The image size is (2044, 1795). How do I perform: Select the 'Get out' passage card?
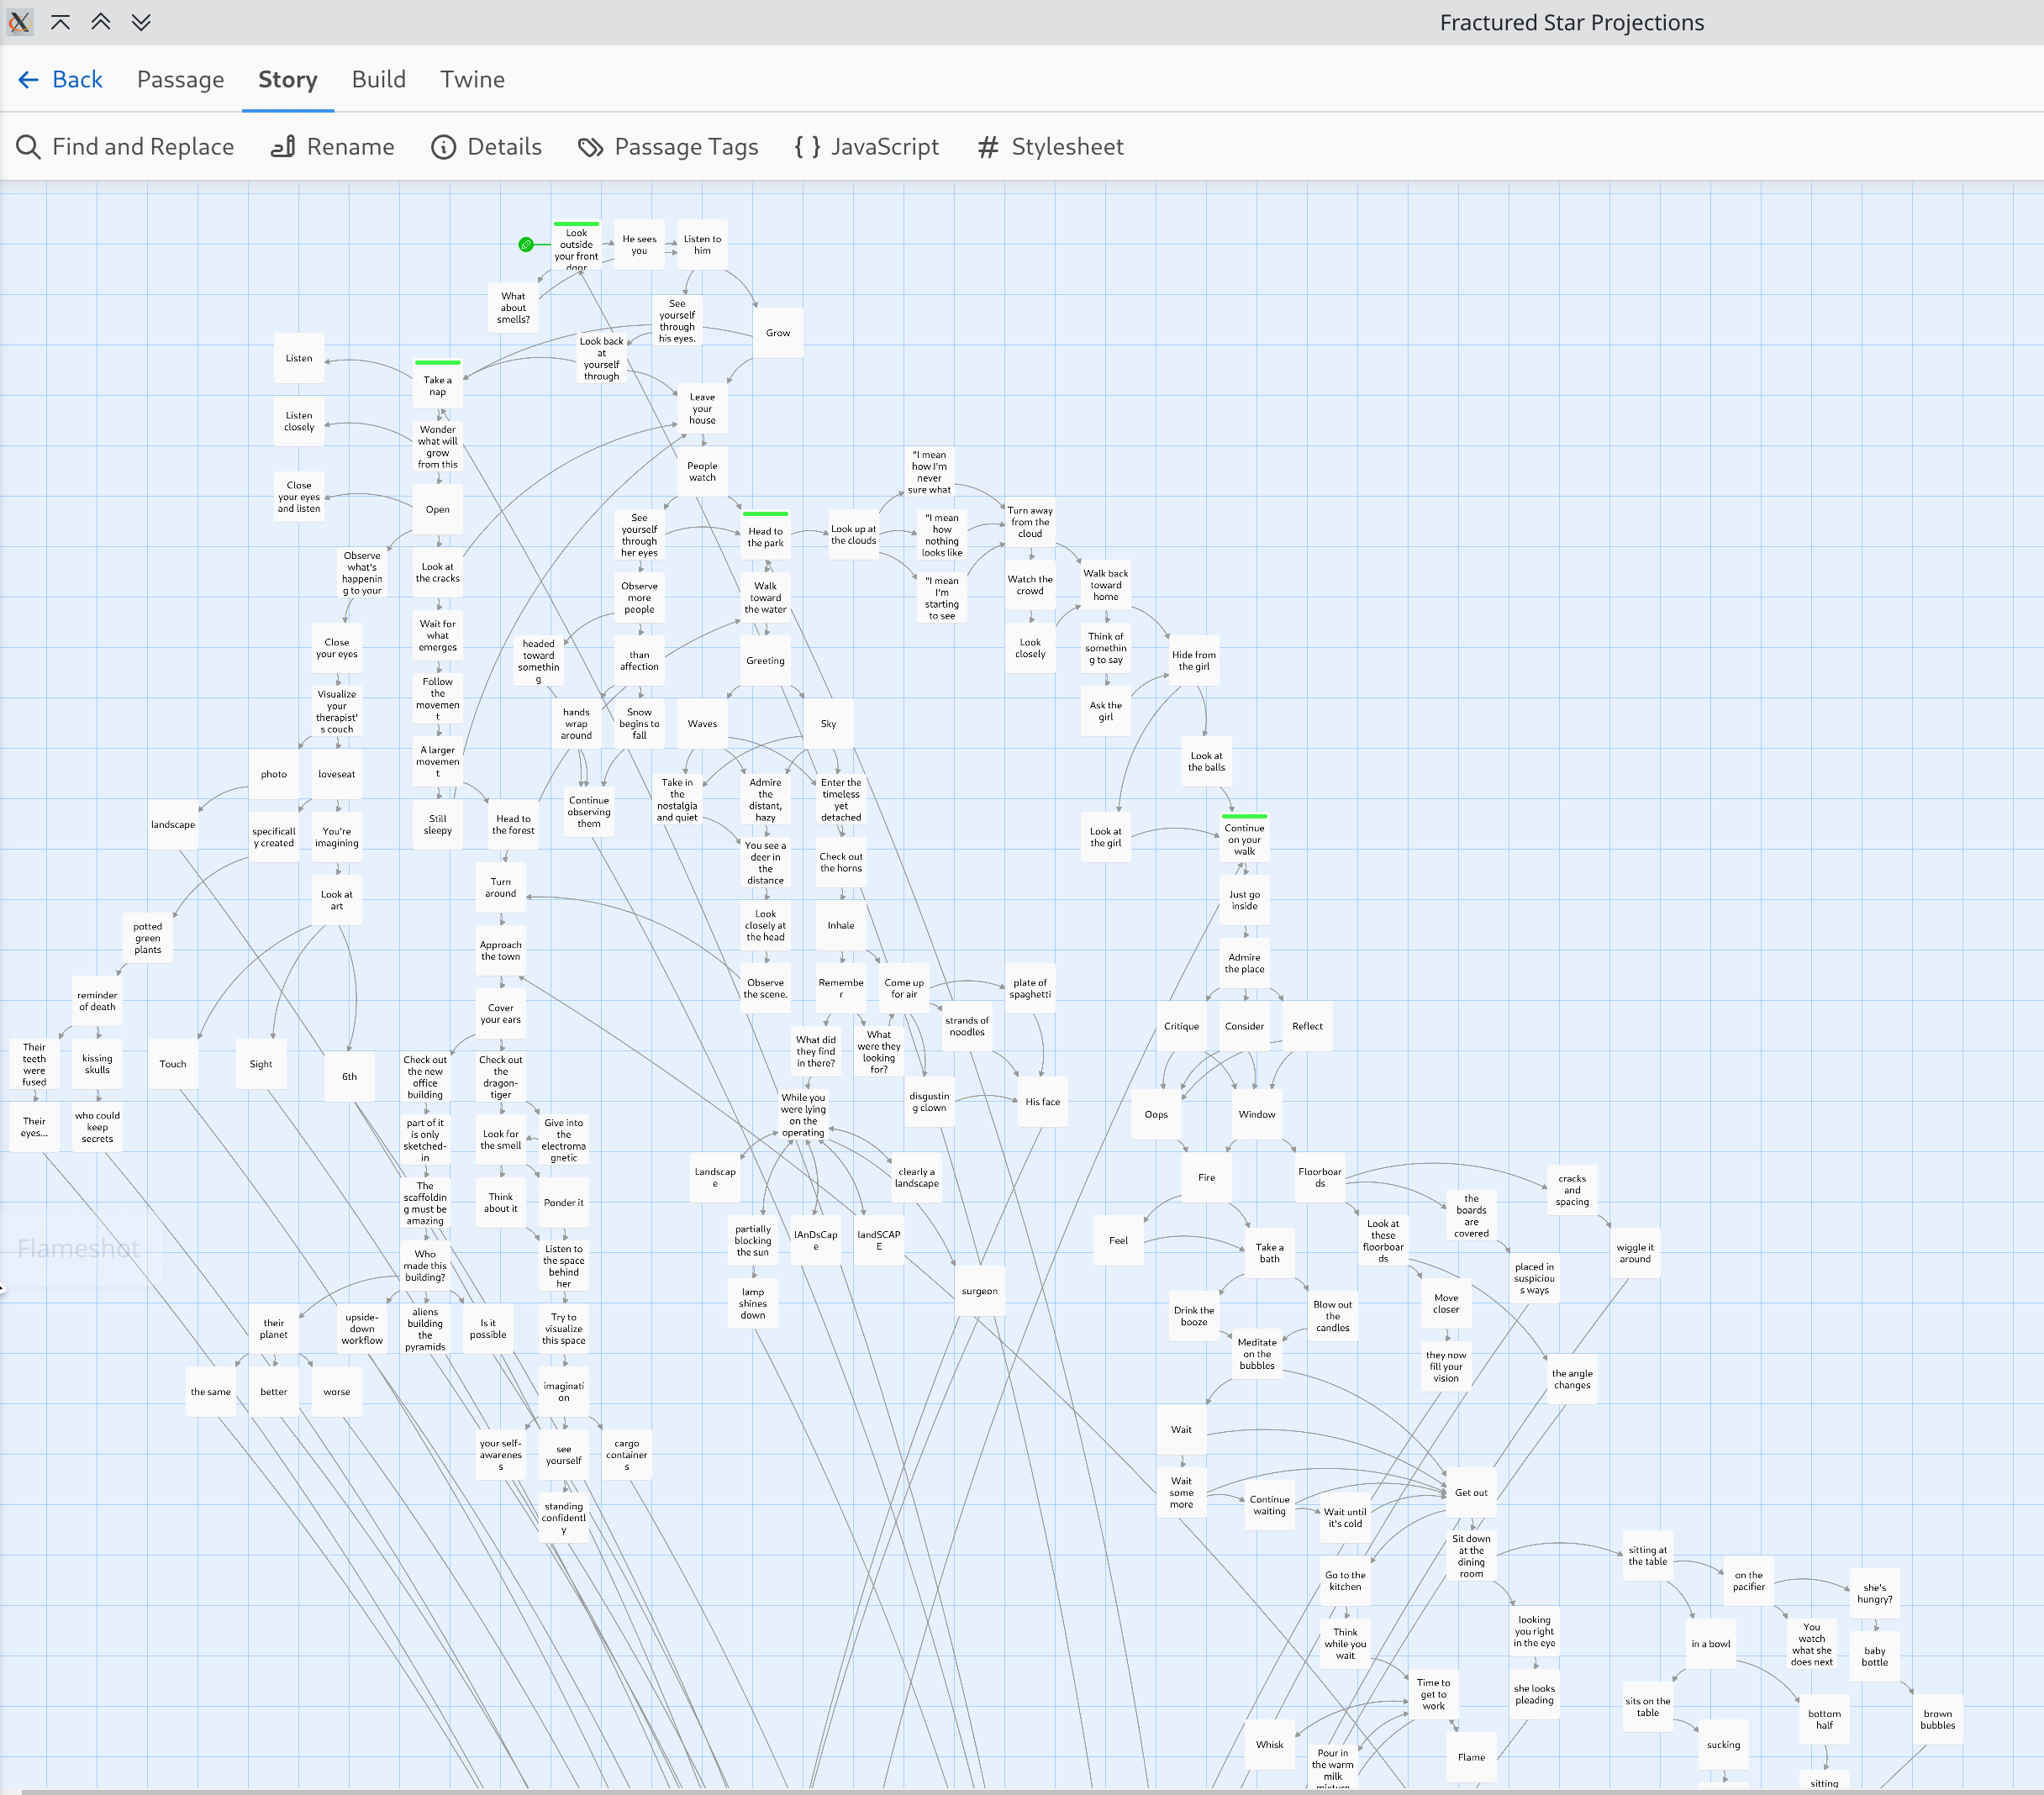pos(1470,1493)
